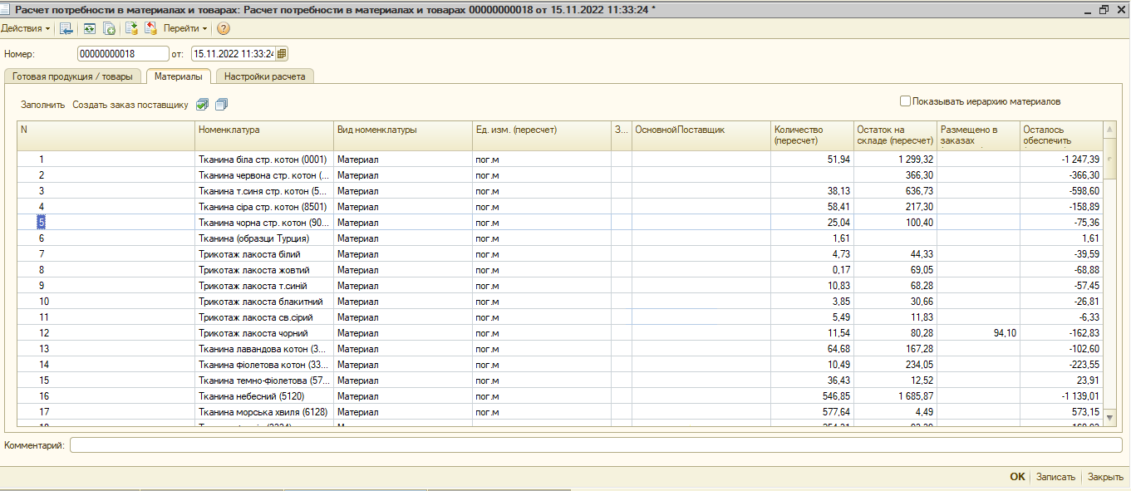Select row 'Трикотаж лакоста чорний' in table
The height and width of the screenshot is (491, 1131).
(x=253, y=333)
